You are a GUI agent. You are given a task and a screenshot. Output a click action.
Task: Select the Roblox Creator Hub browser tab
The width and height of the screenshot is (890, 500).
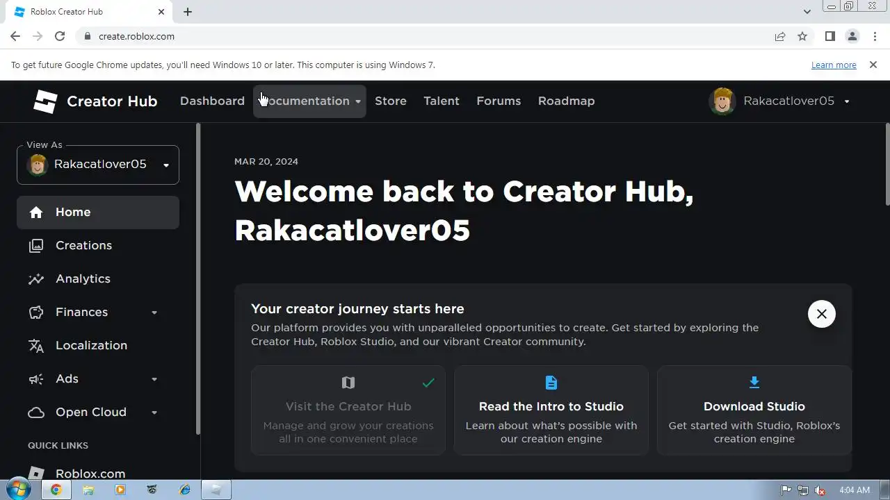[88, 12]
